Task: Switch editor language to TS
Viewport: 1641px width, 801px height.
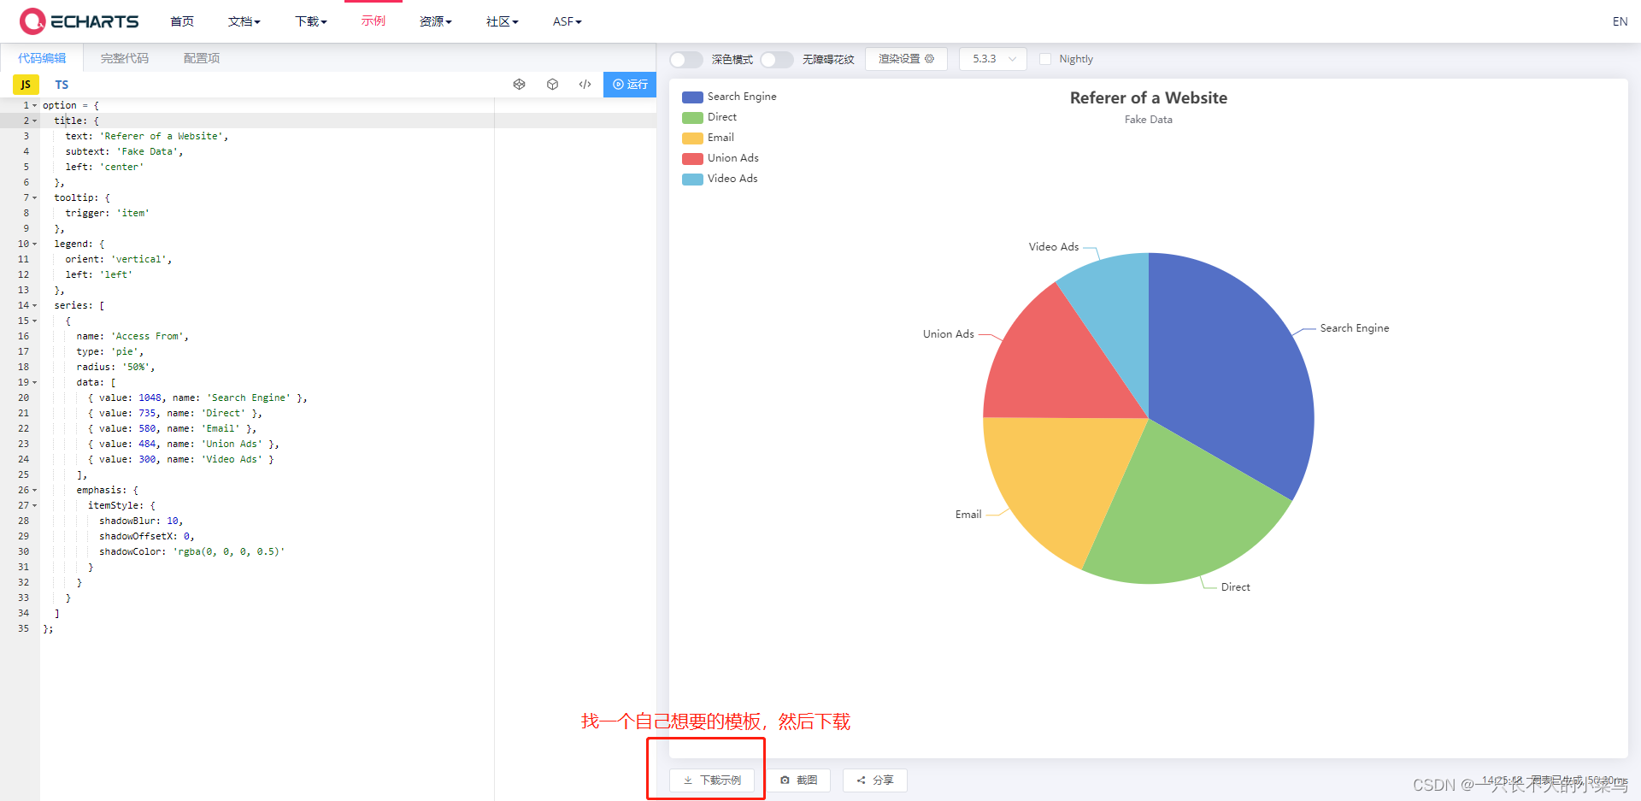Action: tap(62, 84)
